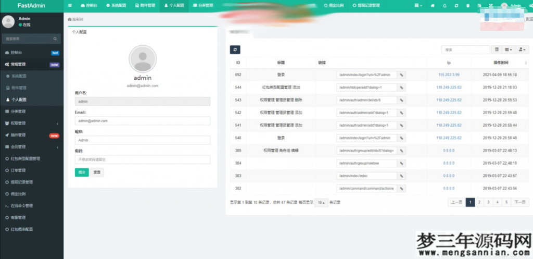Open the export dropdown above table
The height and width of the screenshot is (259, 533).
pos(522,50)
